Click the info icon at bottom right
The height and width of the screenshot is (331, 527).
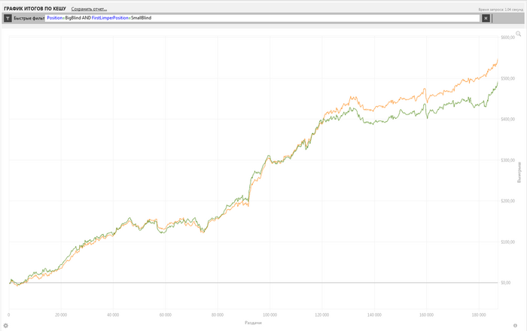click(x=515, y=325)
